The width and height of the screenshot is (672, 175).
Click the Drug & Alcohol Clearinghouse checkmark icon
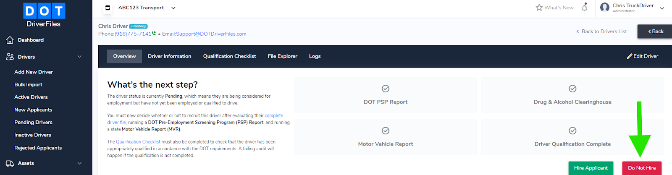[x=572, y=89]
